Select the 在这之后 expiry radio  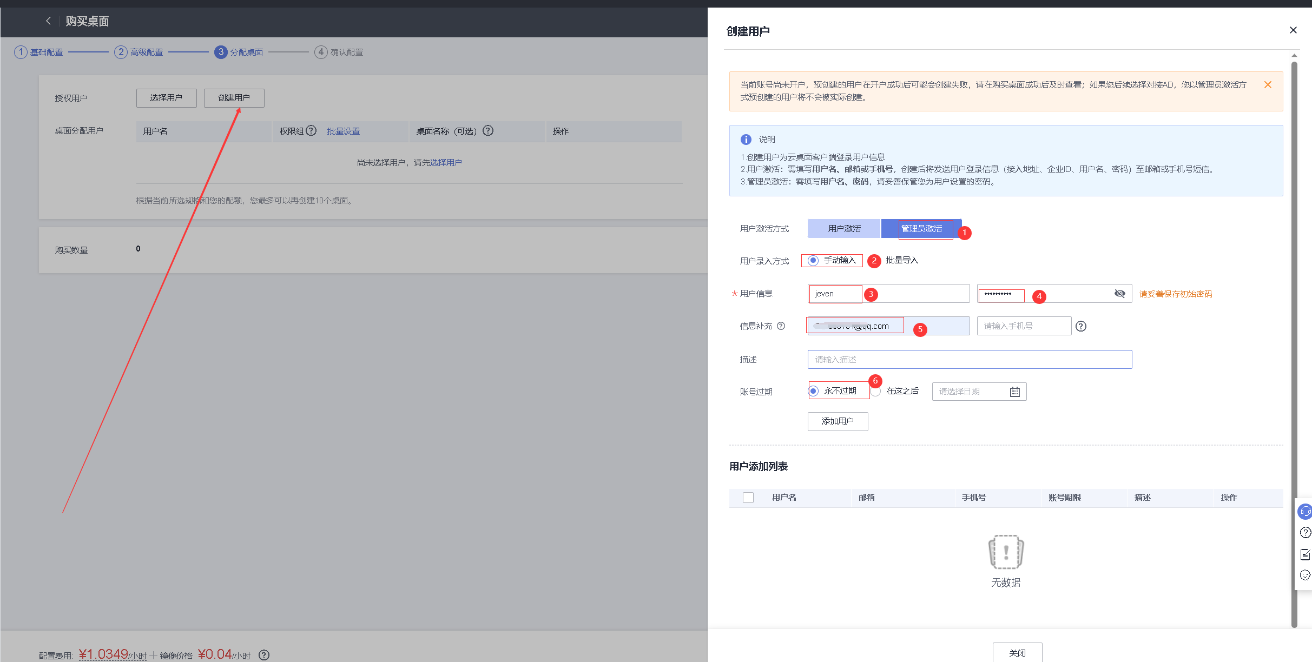tap(876, 392)
